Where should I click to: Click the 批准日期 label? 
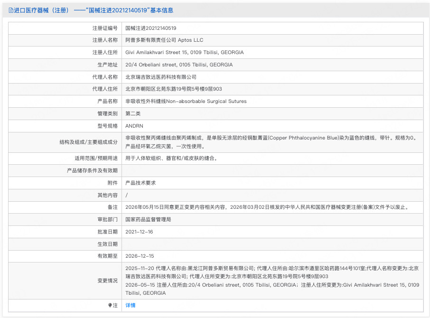pos(107,232)
